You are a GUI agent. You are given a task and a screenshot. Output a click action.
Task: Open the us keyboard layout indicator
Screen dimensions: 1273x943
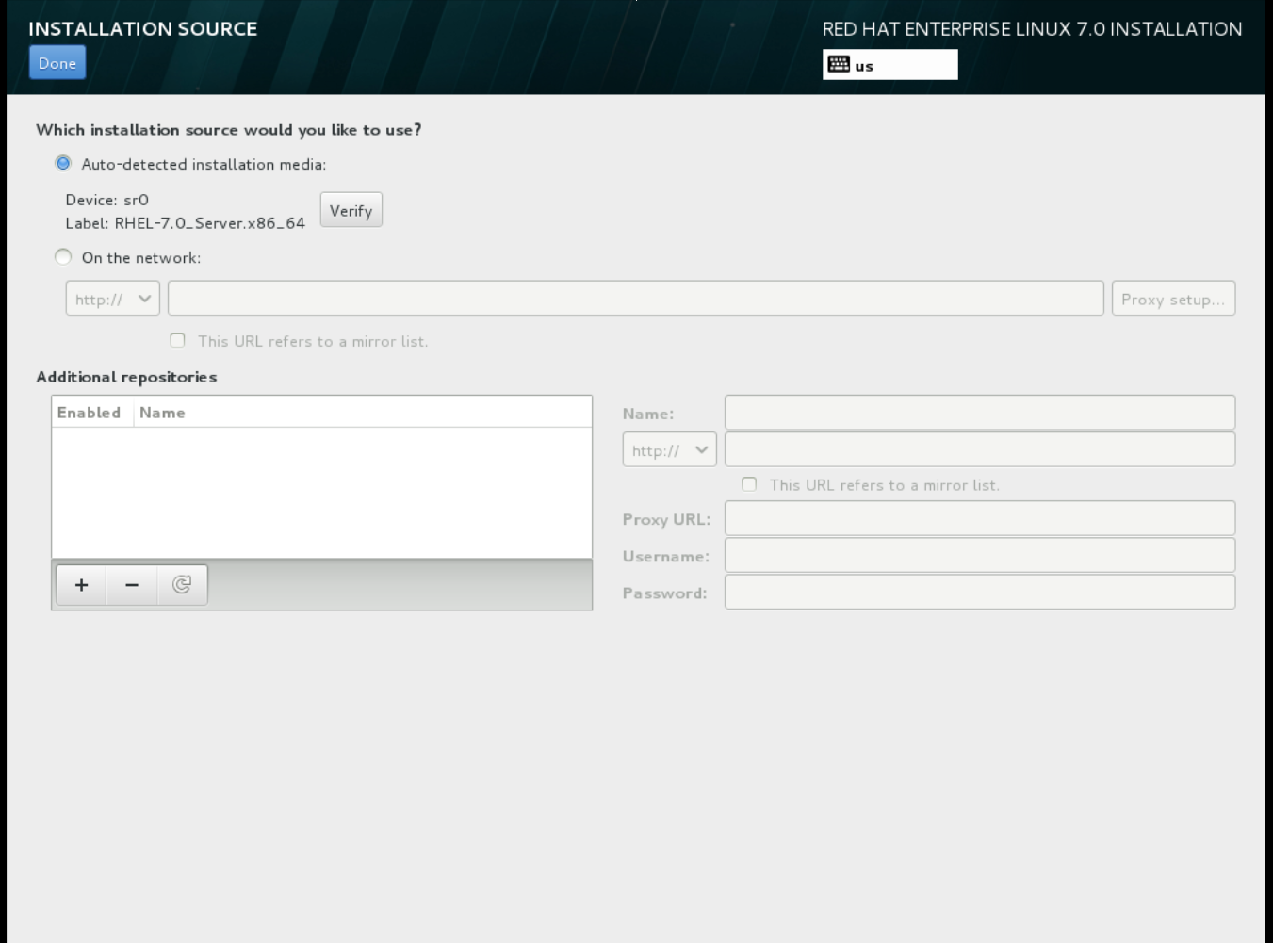point(889,65)
